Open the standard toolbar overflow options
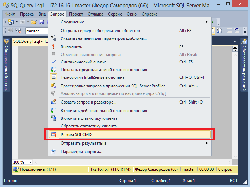This screenshot has width=250, height=187. click(219, 22)
